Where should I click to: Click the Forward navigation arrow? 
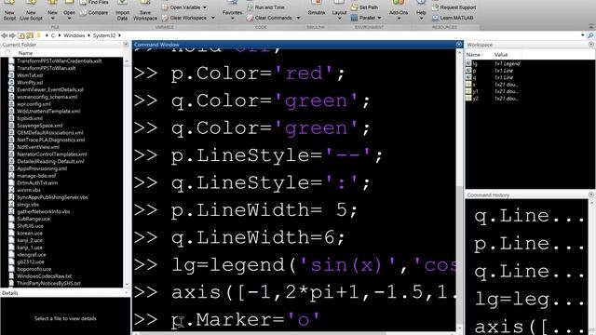pyautogui.click(x=12, y=35)
